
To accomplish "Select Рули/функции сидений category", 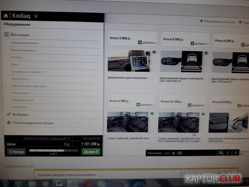I will tap(26, 72).
